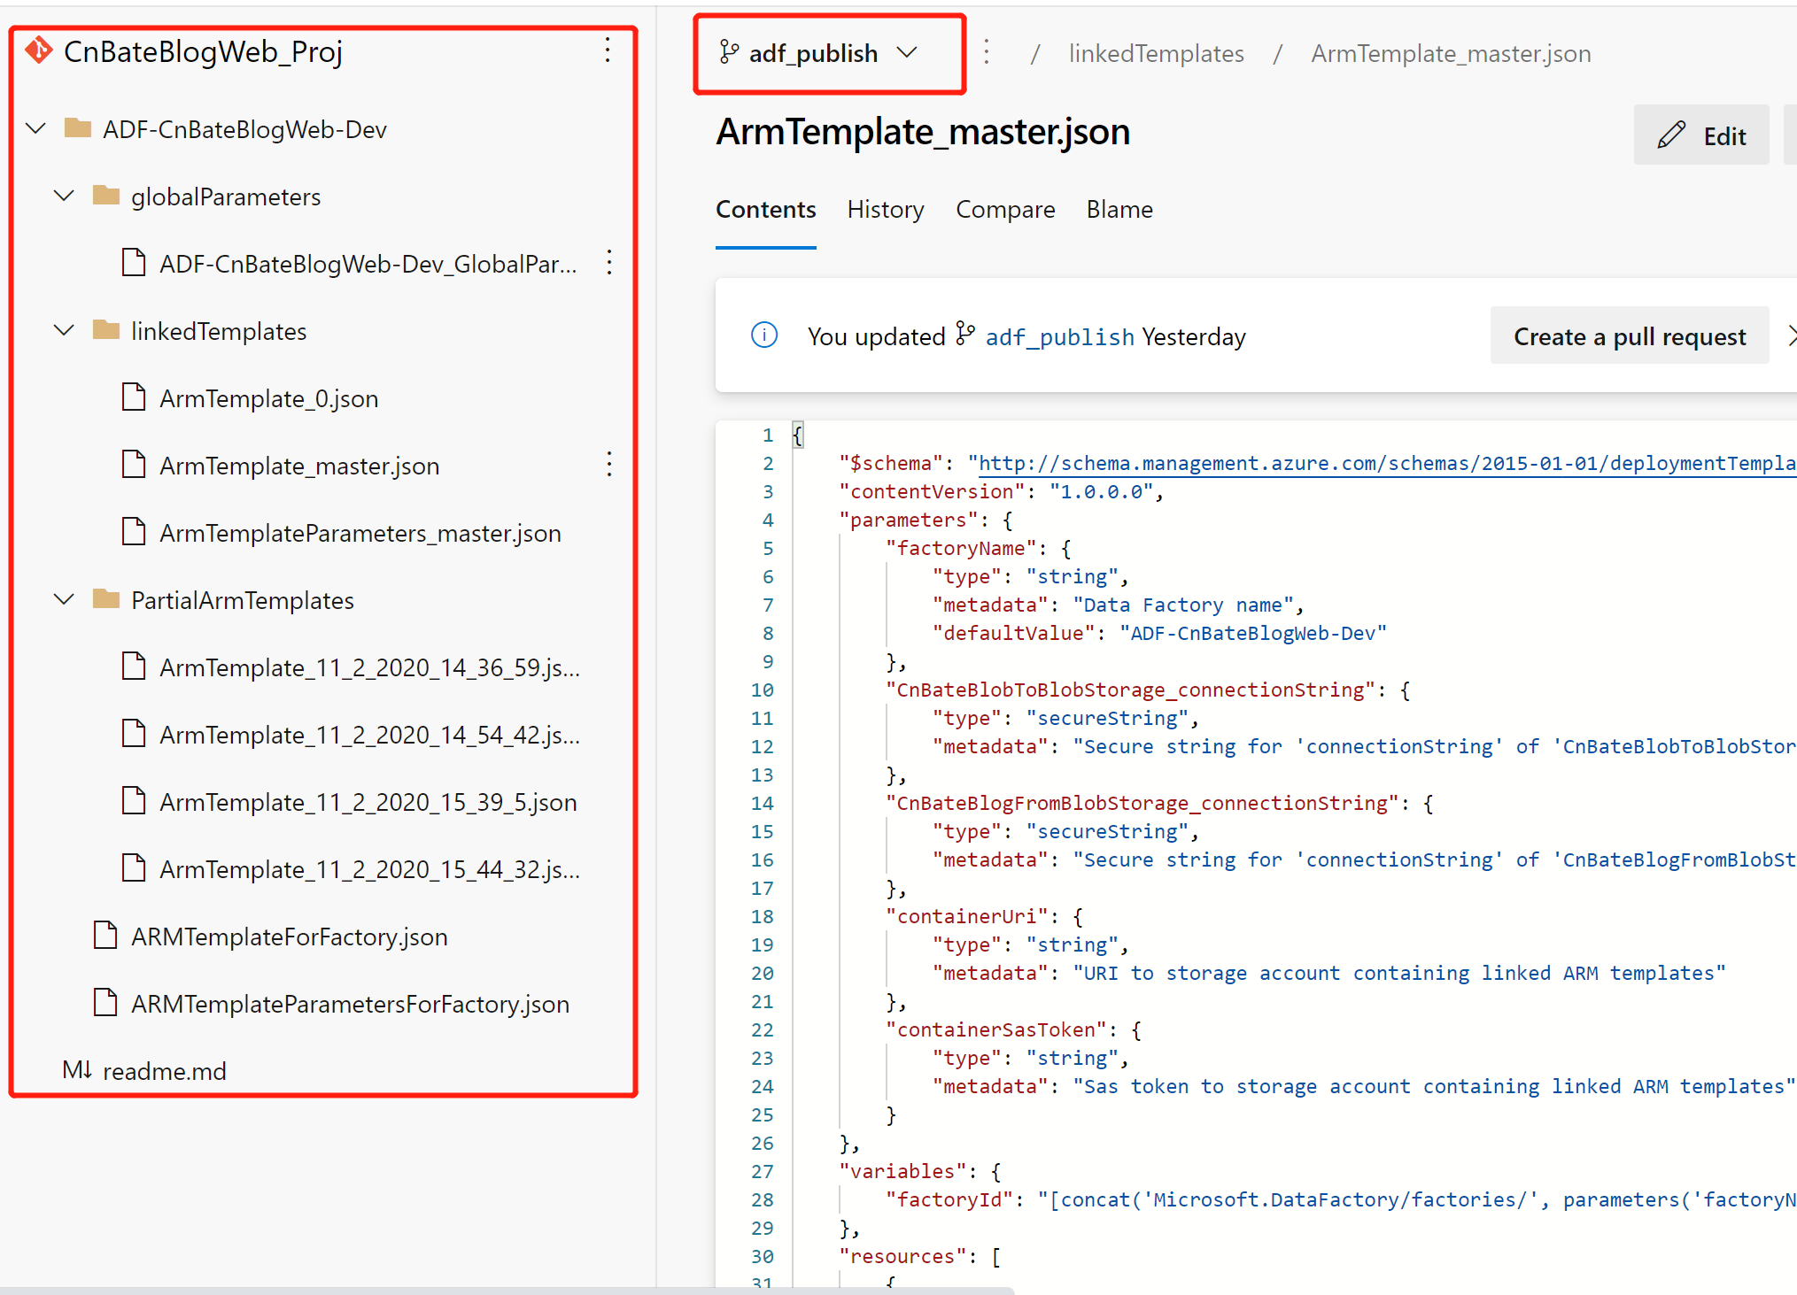Click the PartialArmTemplates folder icon

pyautogui.click(x=106, y=599)
